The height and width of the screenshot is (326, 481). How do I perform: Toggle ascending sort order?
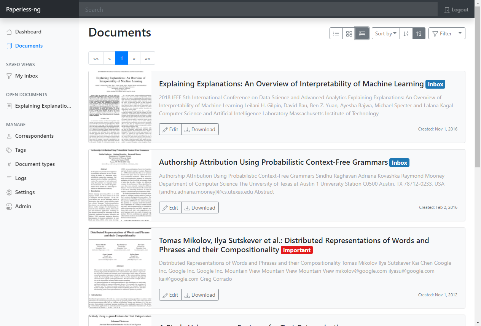click(x=406, y=33)
